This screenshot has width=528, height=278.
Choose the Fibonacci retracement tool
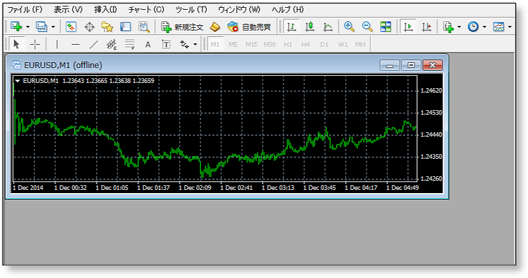[x=129, y=44]
